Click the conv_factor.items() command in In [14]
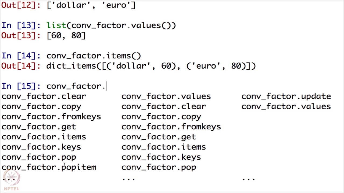Image resolution: width=344 pixels, height=193 pixels. (94, 56)
